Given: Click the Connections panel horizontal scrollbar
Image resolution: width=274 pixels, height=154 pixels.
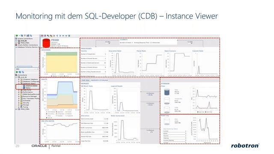Looking at the screenshot, I should click(x=24, y=67).
